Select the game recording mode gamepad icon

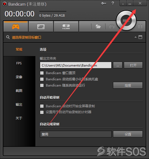pyautogui.click(x=16, y=27)
